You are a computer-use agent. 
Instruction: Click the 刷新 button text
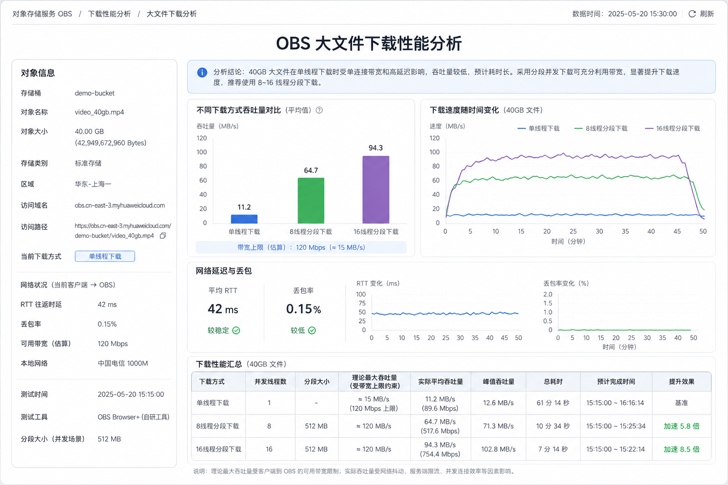click(707, 14)
